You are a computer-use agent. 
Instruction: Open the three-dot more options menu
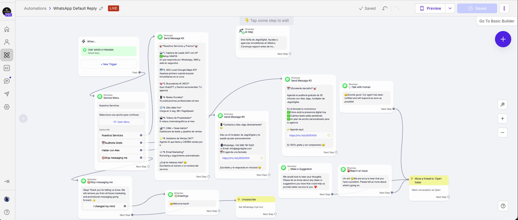(x=504, y=8)
